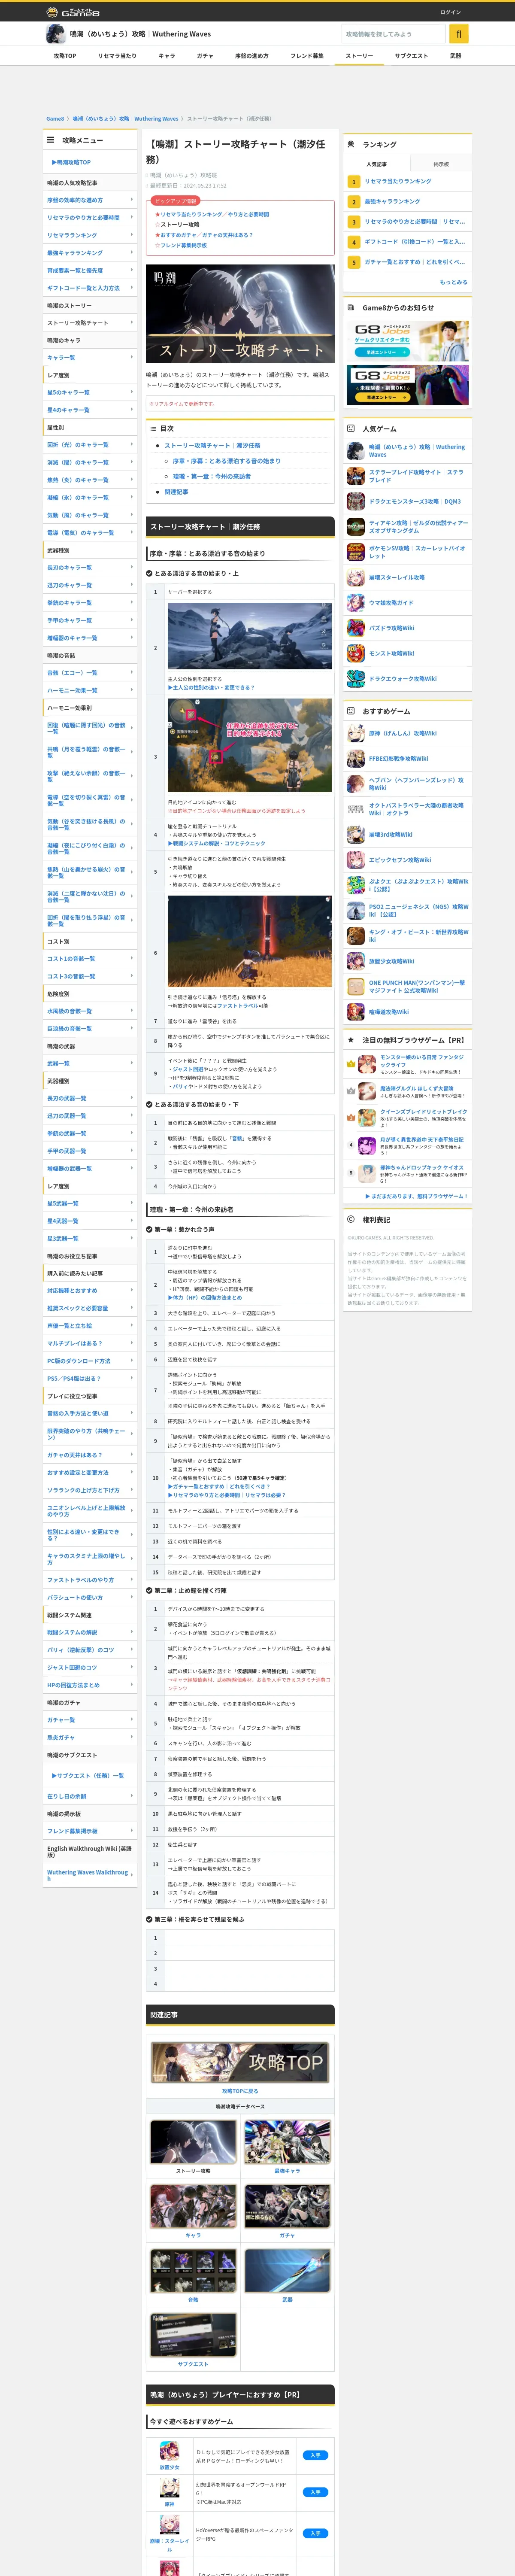515x2576 pixels.
Task: Click the Wuthering Waves game icon beside page title
Action: [56, 34]
